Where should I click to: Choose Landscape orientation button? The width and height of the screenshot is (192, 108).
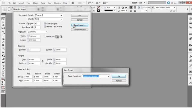click(x=61, y=37)
